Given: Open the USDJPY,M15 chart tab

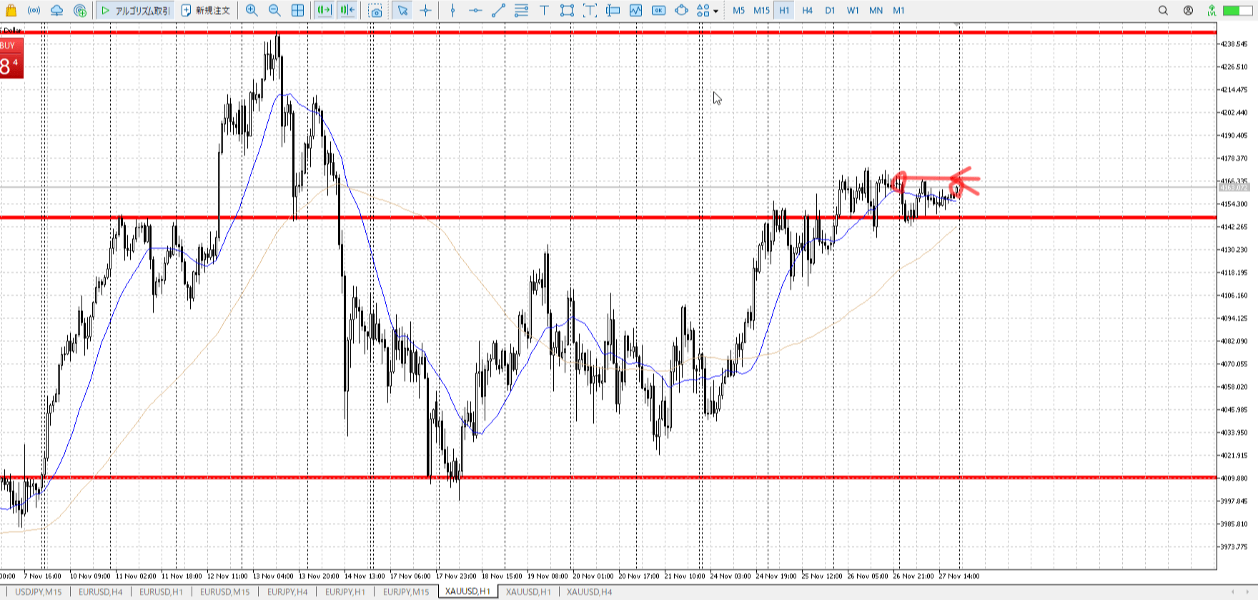Looking at the screenshot, I should 39,591.
